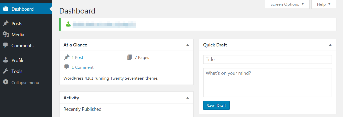Expand the Screen Options dropdown
This screenshot has height=117, width=343.
coord(287,4)
